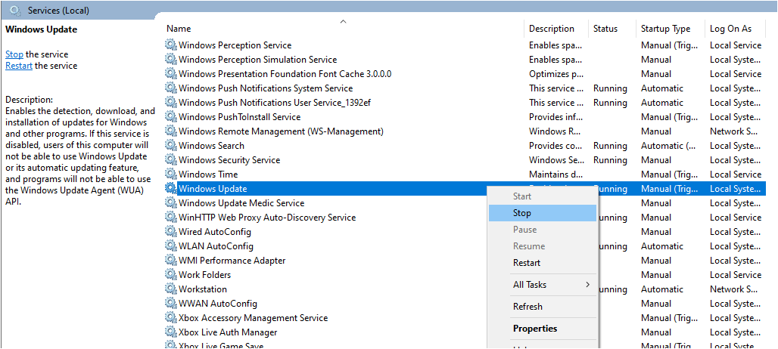Click Optimizes p... description of Font Cache service

click(555, 74)
